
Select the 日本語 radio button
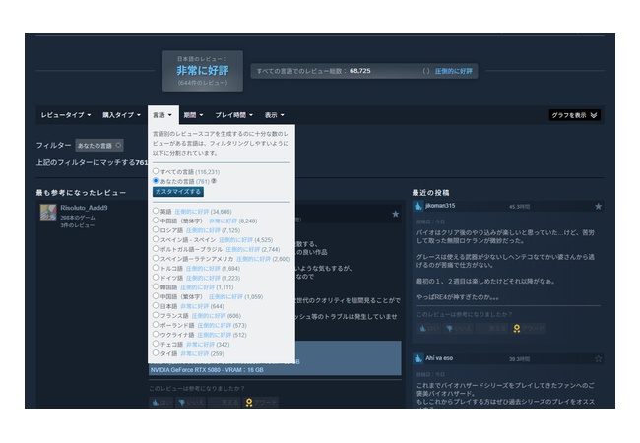[x=156, y=305]
